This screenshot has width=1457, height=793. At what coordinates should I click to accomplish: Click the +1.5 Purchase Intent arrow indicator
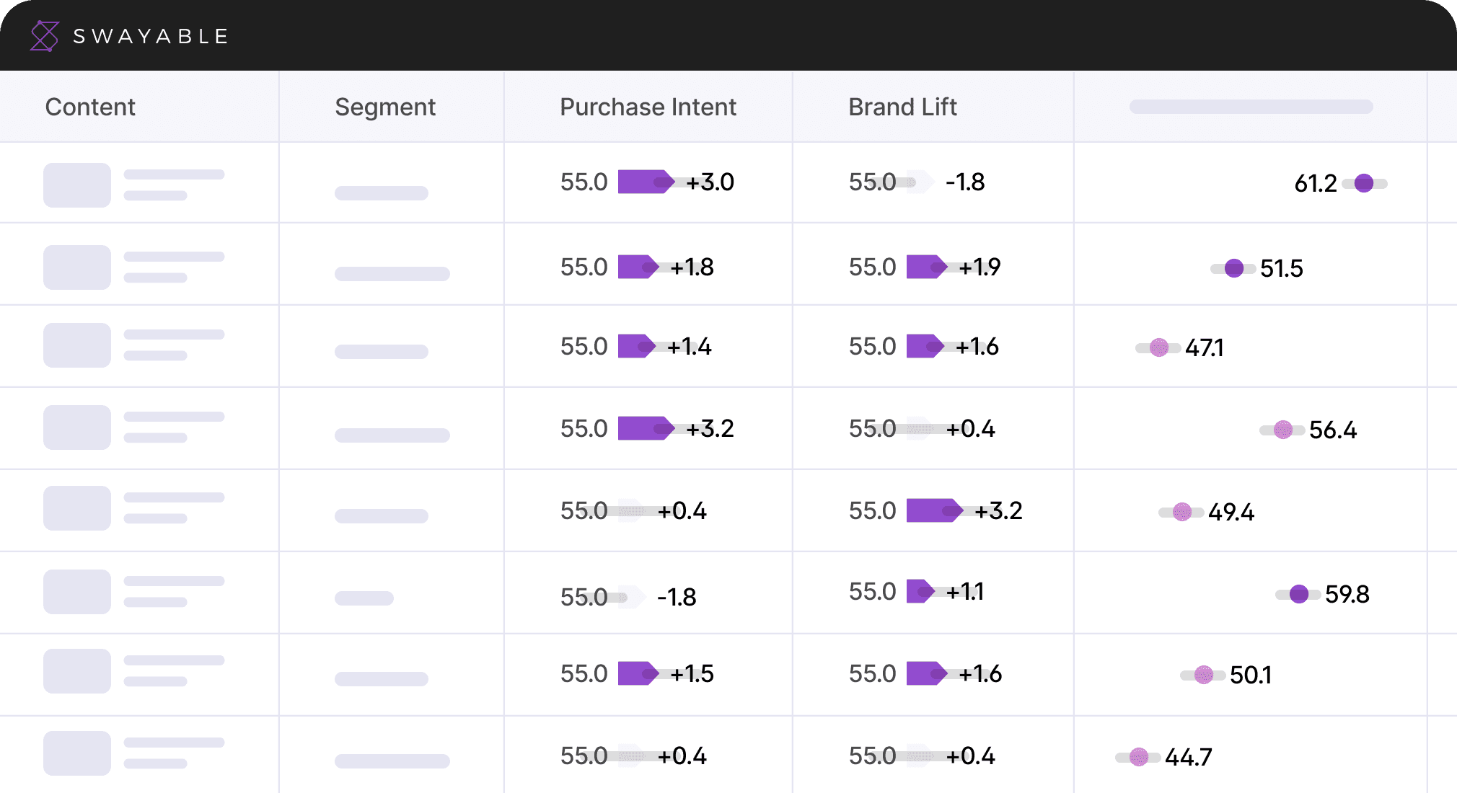click(x=638, y=673)
